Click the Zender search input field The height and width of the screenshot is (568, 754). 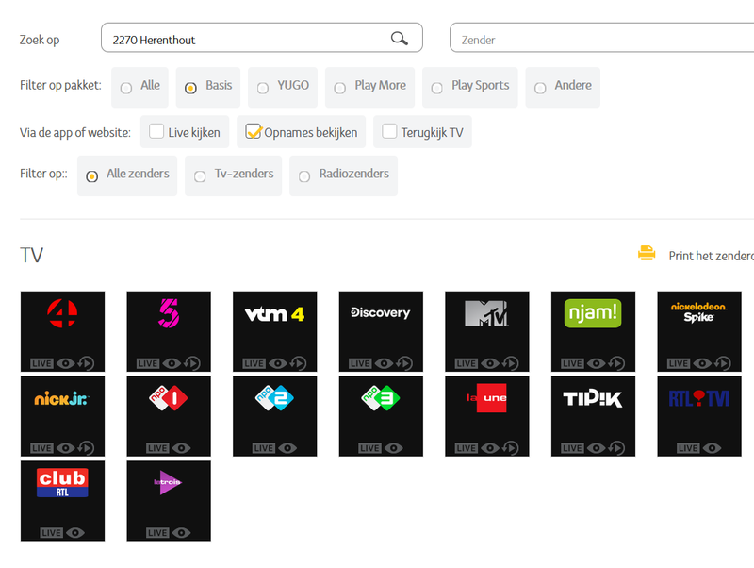coord(603,40)
